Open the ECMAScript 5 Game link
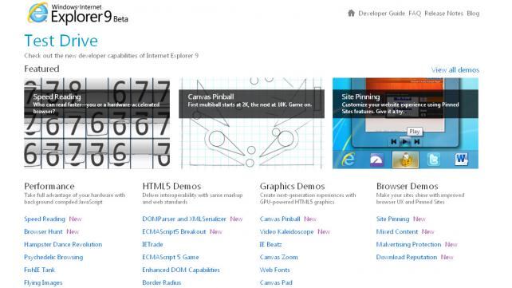Viewport: 512px width, 288px height. coord(171,258)
